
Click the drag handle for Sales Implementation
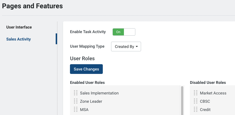point(76,93)
